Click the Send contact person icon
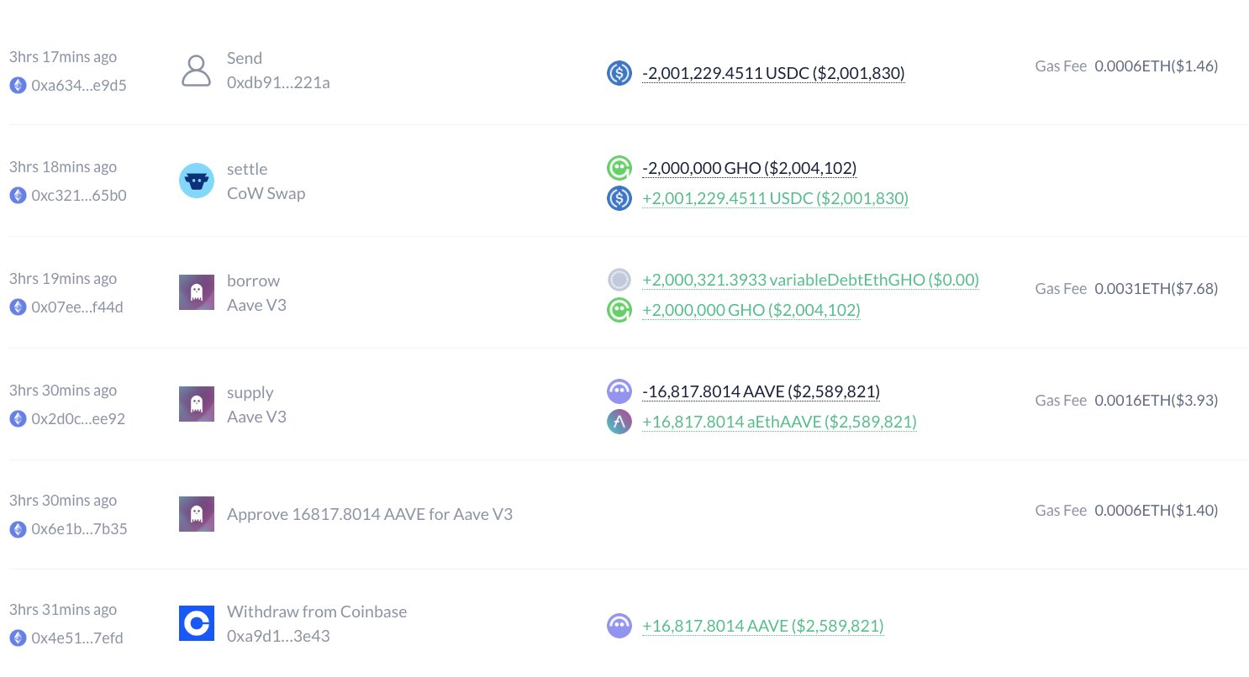Image resolution: width=1249 pixels, height=677 pixels. tap(197, 71)
